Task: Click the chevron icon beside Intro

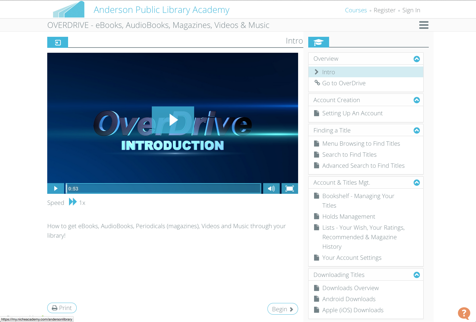Action: pos(317,72)
